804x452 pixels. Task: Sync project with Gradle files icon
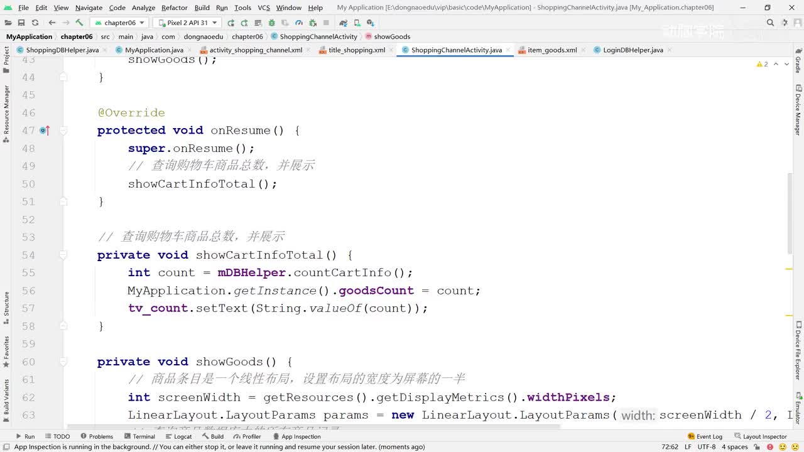click(x=343, y=23)
